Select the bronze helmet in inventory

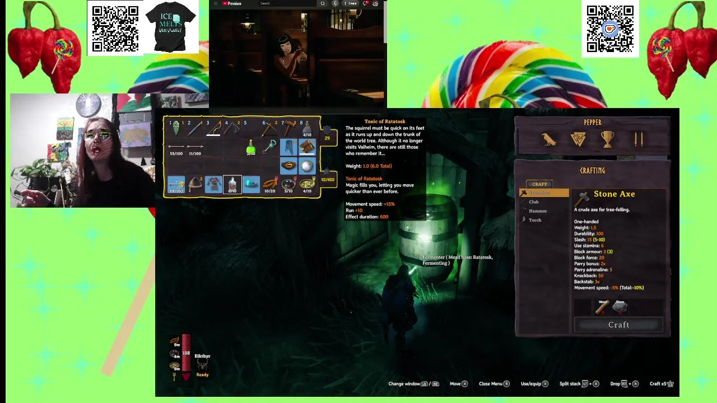click(194, 185)
